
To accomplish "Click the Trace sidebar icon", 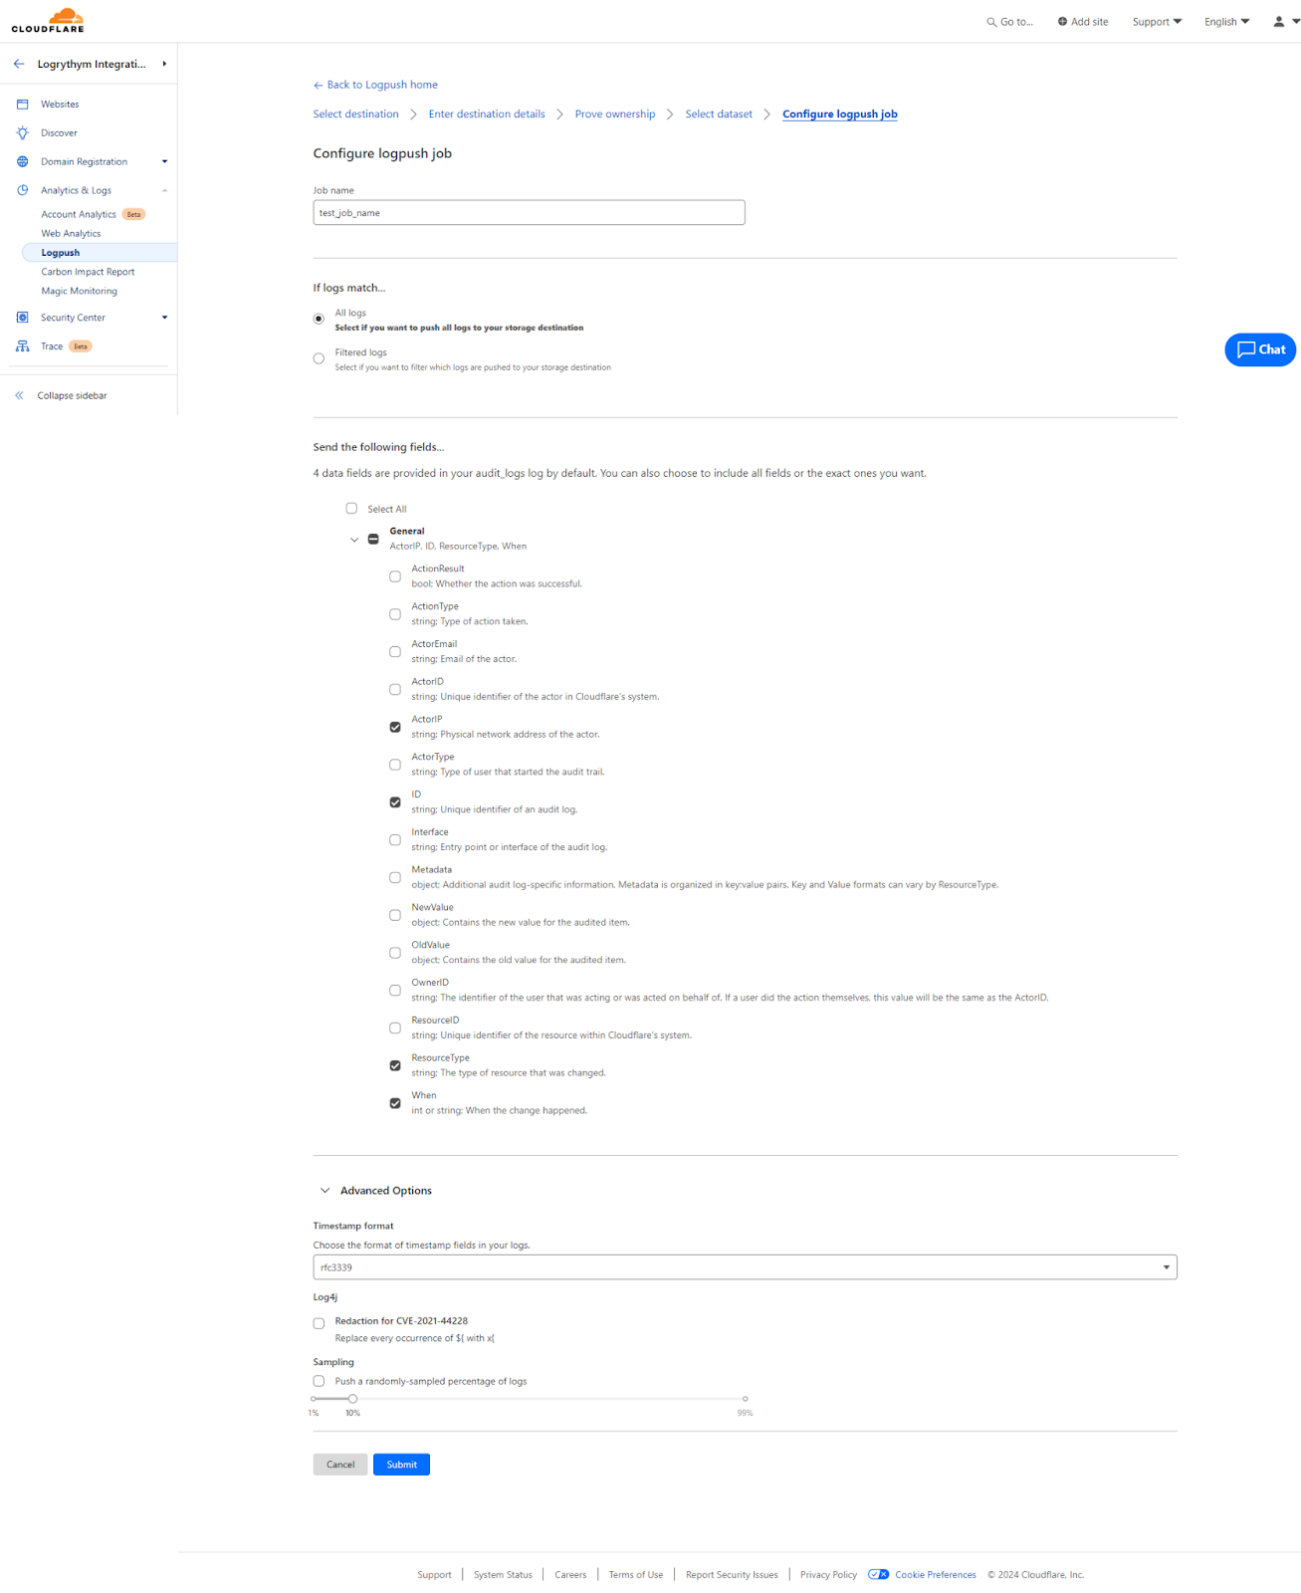I will click(22, 346).
